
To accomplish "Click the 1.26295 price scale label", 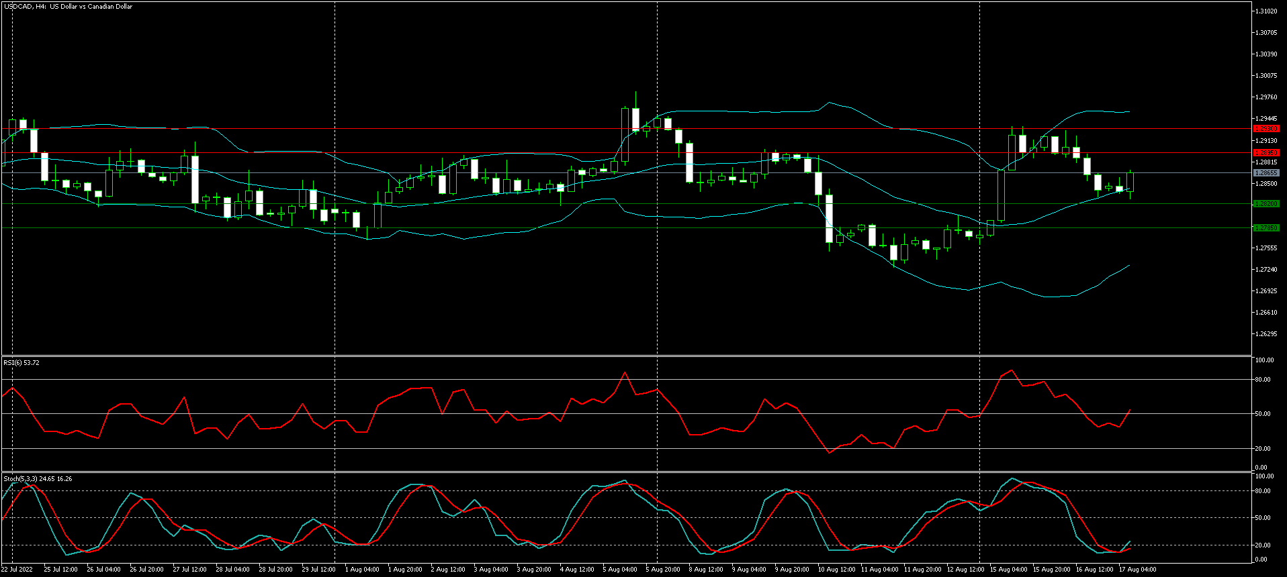I will click(1266, 334).
